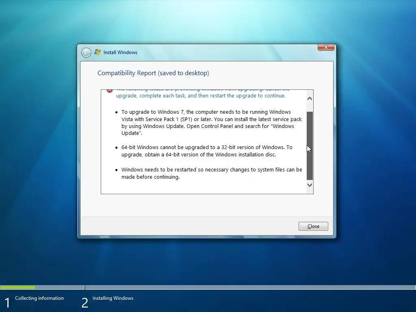Screen dimensions: 416x312
Task: Click the Close button in the dialog
Action: pyautogui.click(x=313, y=226)
